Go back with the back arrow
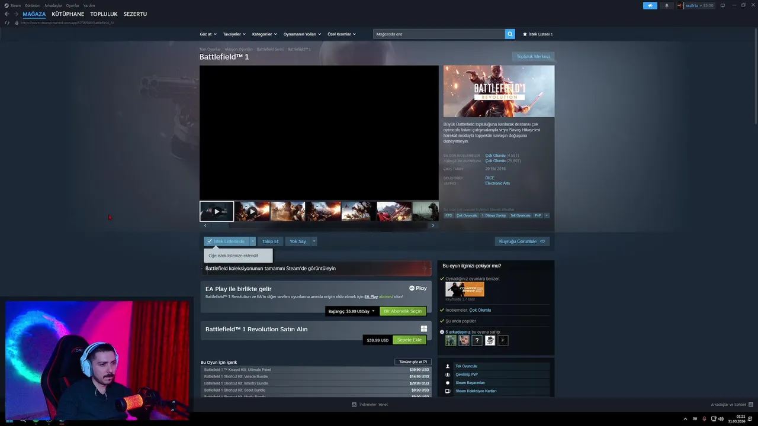The width and height of the screenshot is (758, 426). pyautogui.click(x=7, y=14)
